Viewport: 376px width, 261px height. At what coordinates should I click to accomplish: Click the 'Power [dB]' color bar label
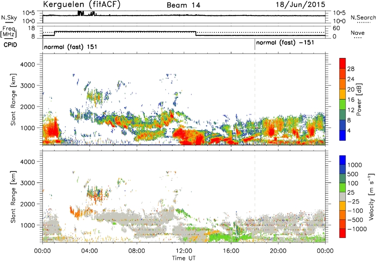(x=359, y=100)
